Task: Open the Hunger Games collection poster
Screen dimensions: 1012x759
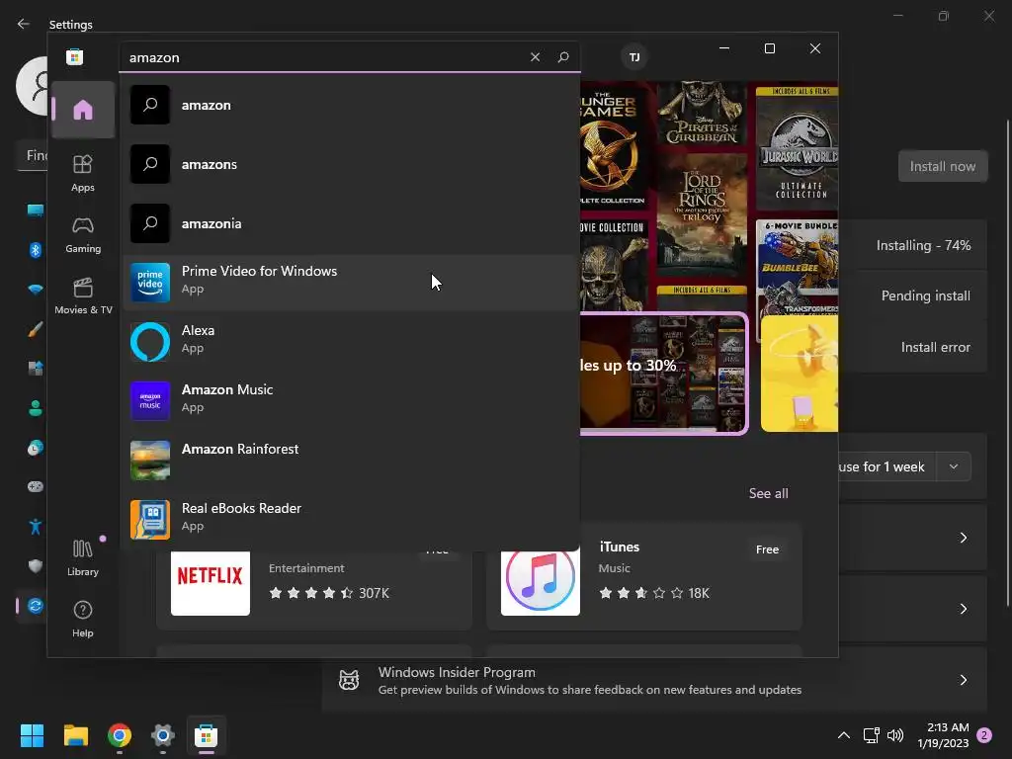Action: [613, 145]
